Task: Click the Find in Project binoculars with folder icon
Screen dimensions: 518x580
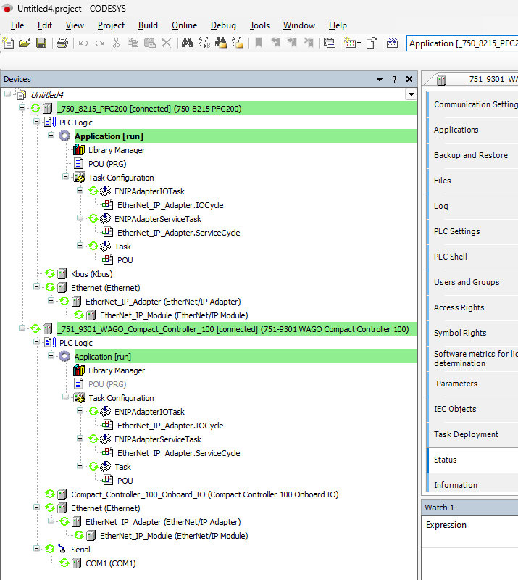Action: [221, 43]
